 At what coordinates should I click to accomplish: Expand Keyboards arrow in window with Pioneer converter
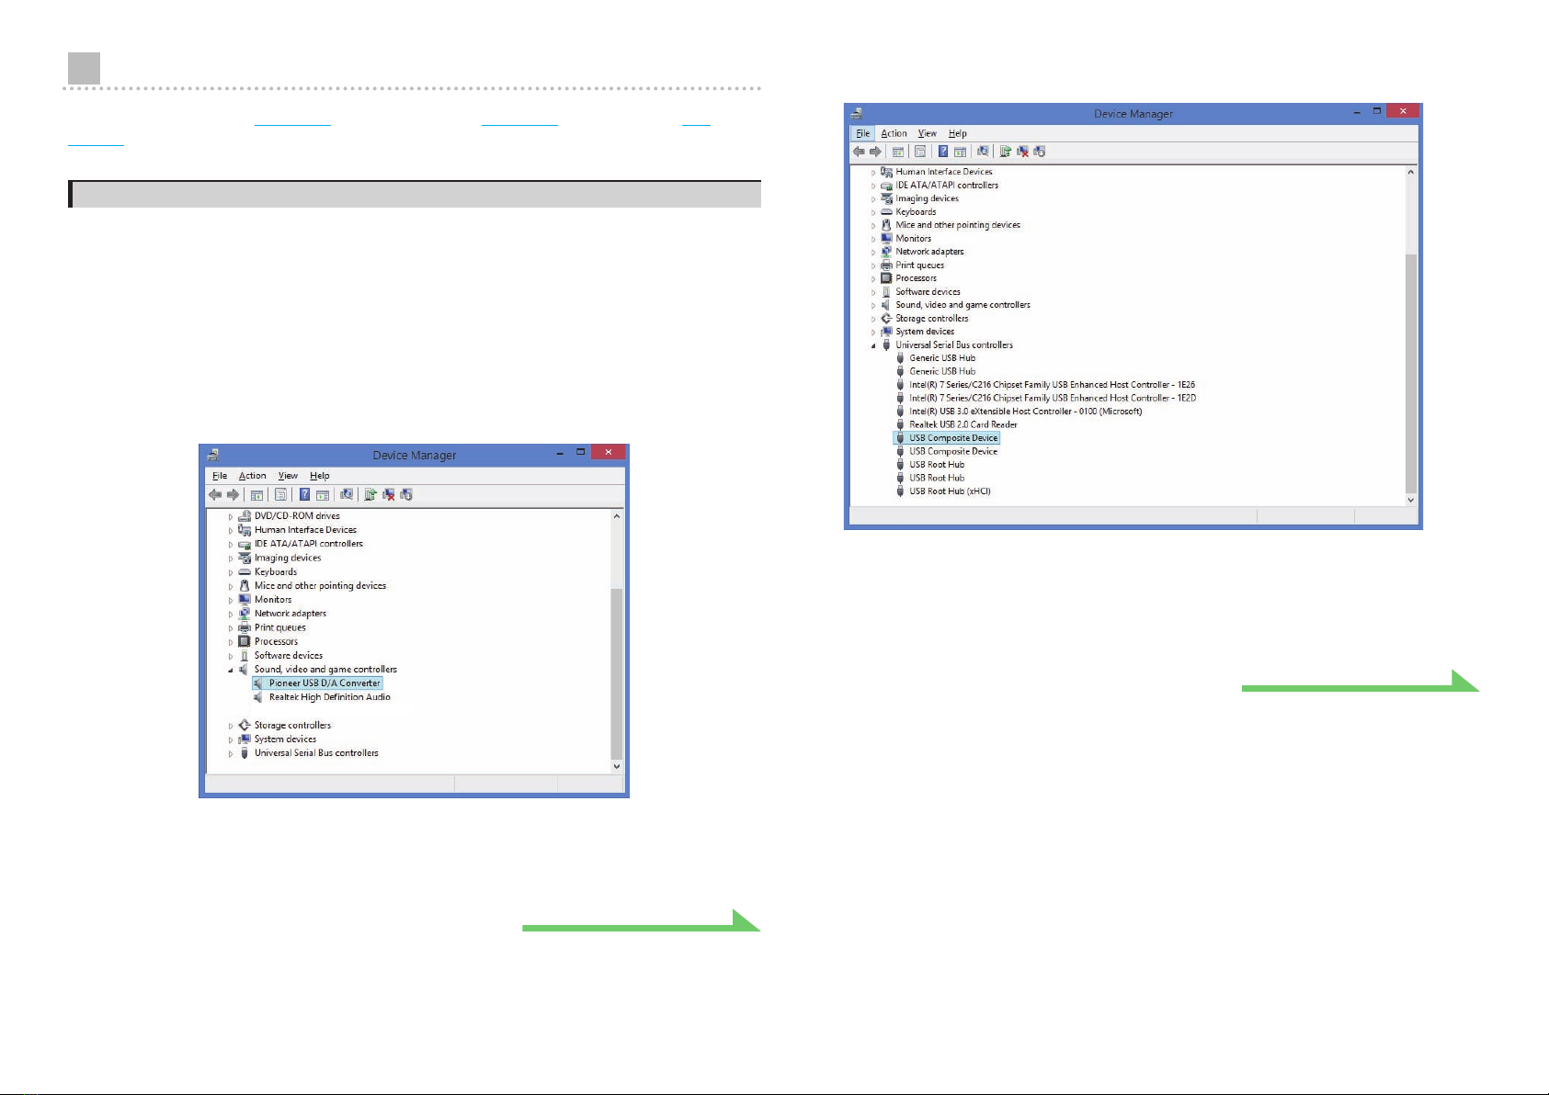[x=231, y=572]
